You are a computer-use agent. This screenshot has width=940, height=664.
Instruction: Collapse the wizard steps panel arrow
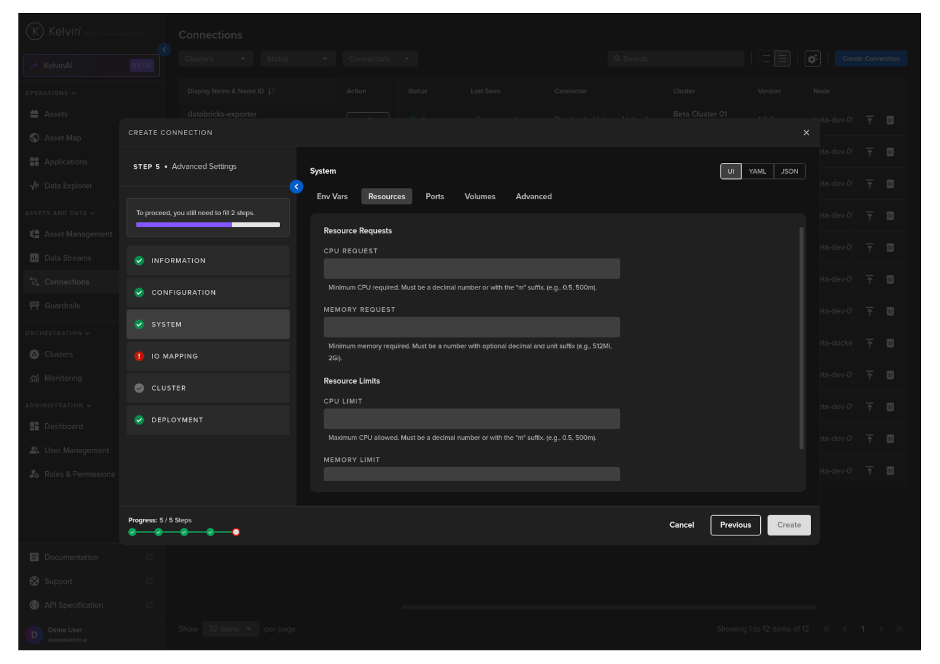[296, 187]
